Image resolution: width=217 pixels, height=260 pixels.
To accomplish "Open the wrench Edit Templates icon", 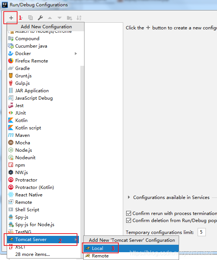I will pyautogui.click(x=40, y=18).
